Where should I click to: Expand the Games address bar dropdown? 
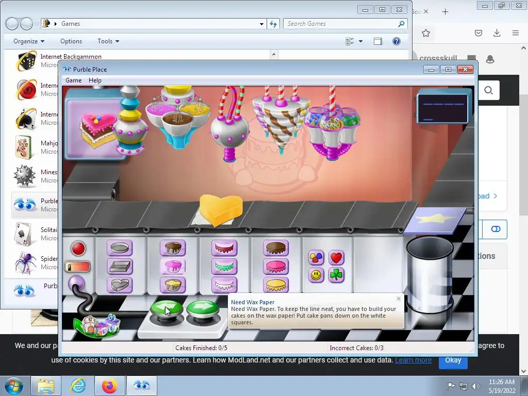[261, 24]
